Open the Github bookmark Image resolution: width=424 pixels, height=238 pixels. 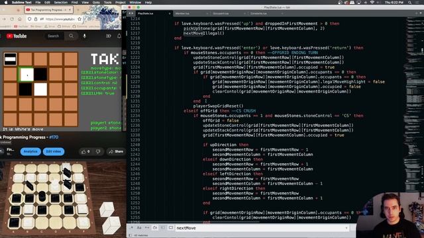click(x=64, y=26)
